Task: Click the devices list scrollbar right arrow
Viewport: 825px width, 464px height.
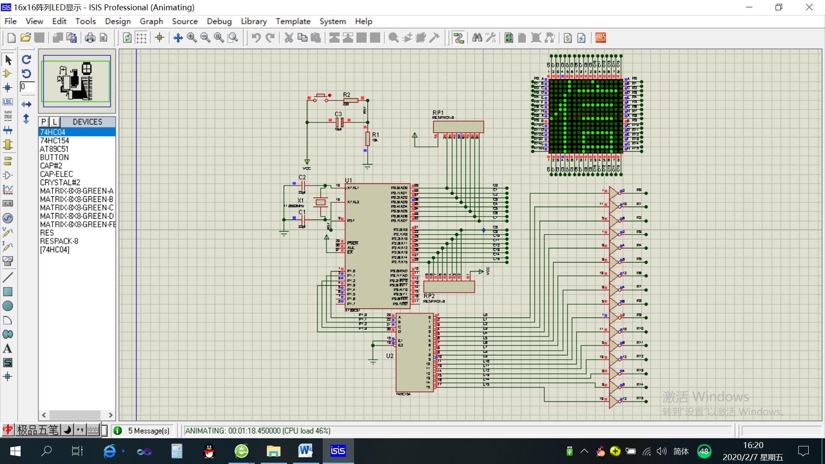Action: (110, 415)
